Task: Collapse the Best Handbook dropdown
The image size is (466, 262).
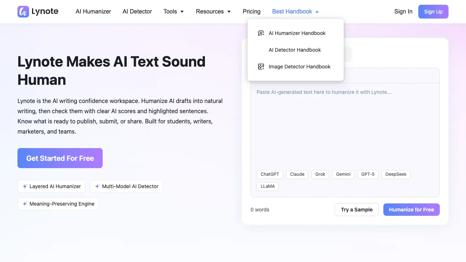Action: pos(296,12)
